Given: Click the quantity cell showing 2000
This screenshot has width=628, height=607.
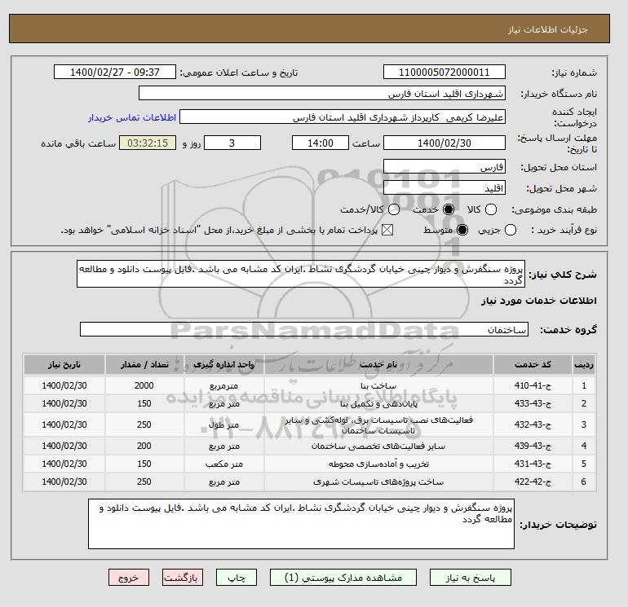Looking at the screenshot, I should coord(144,385).
